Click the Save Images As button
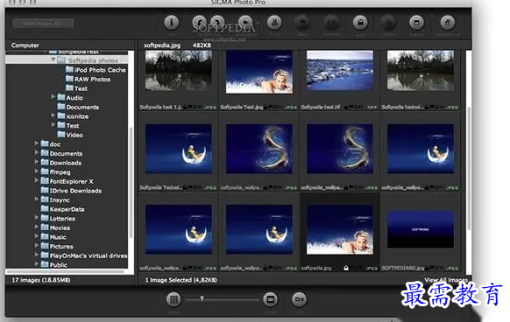 (43, 24)
